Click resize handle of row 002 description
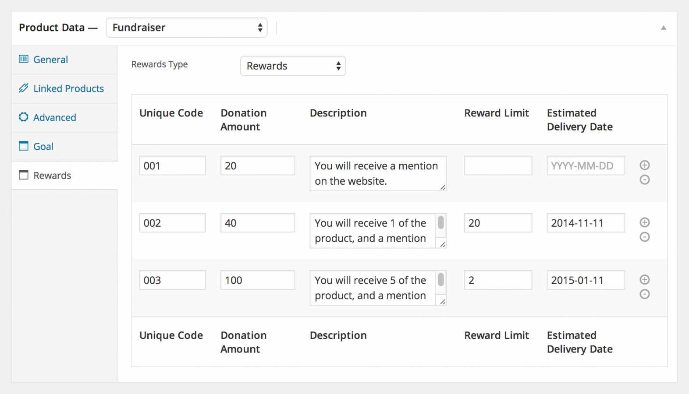 (x=443, y=244)
